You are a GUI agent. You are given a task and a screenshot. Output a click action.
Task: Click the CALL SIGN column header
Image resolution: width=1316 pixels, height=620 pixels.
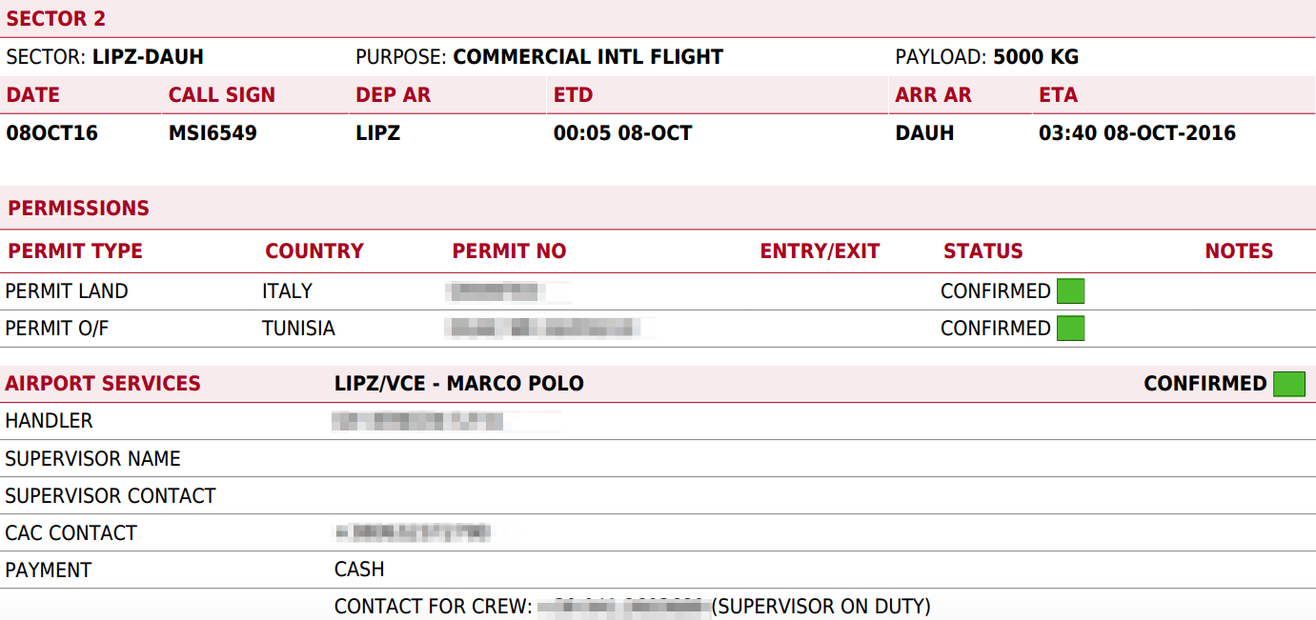tap(222, 95)
